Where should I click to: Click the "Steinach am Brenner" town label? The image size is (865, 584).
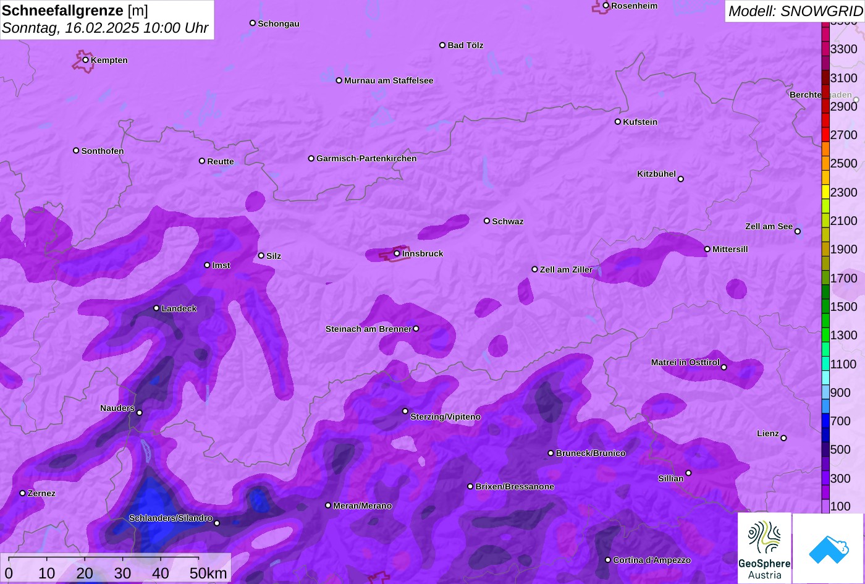pos(368,329)
